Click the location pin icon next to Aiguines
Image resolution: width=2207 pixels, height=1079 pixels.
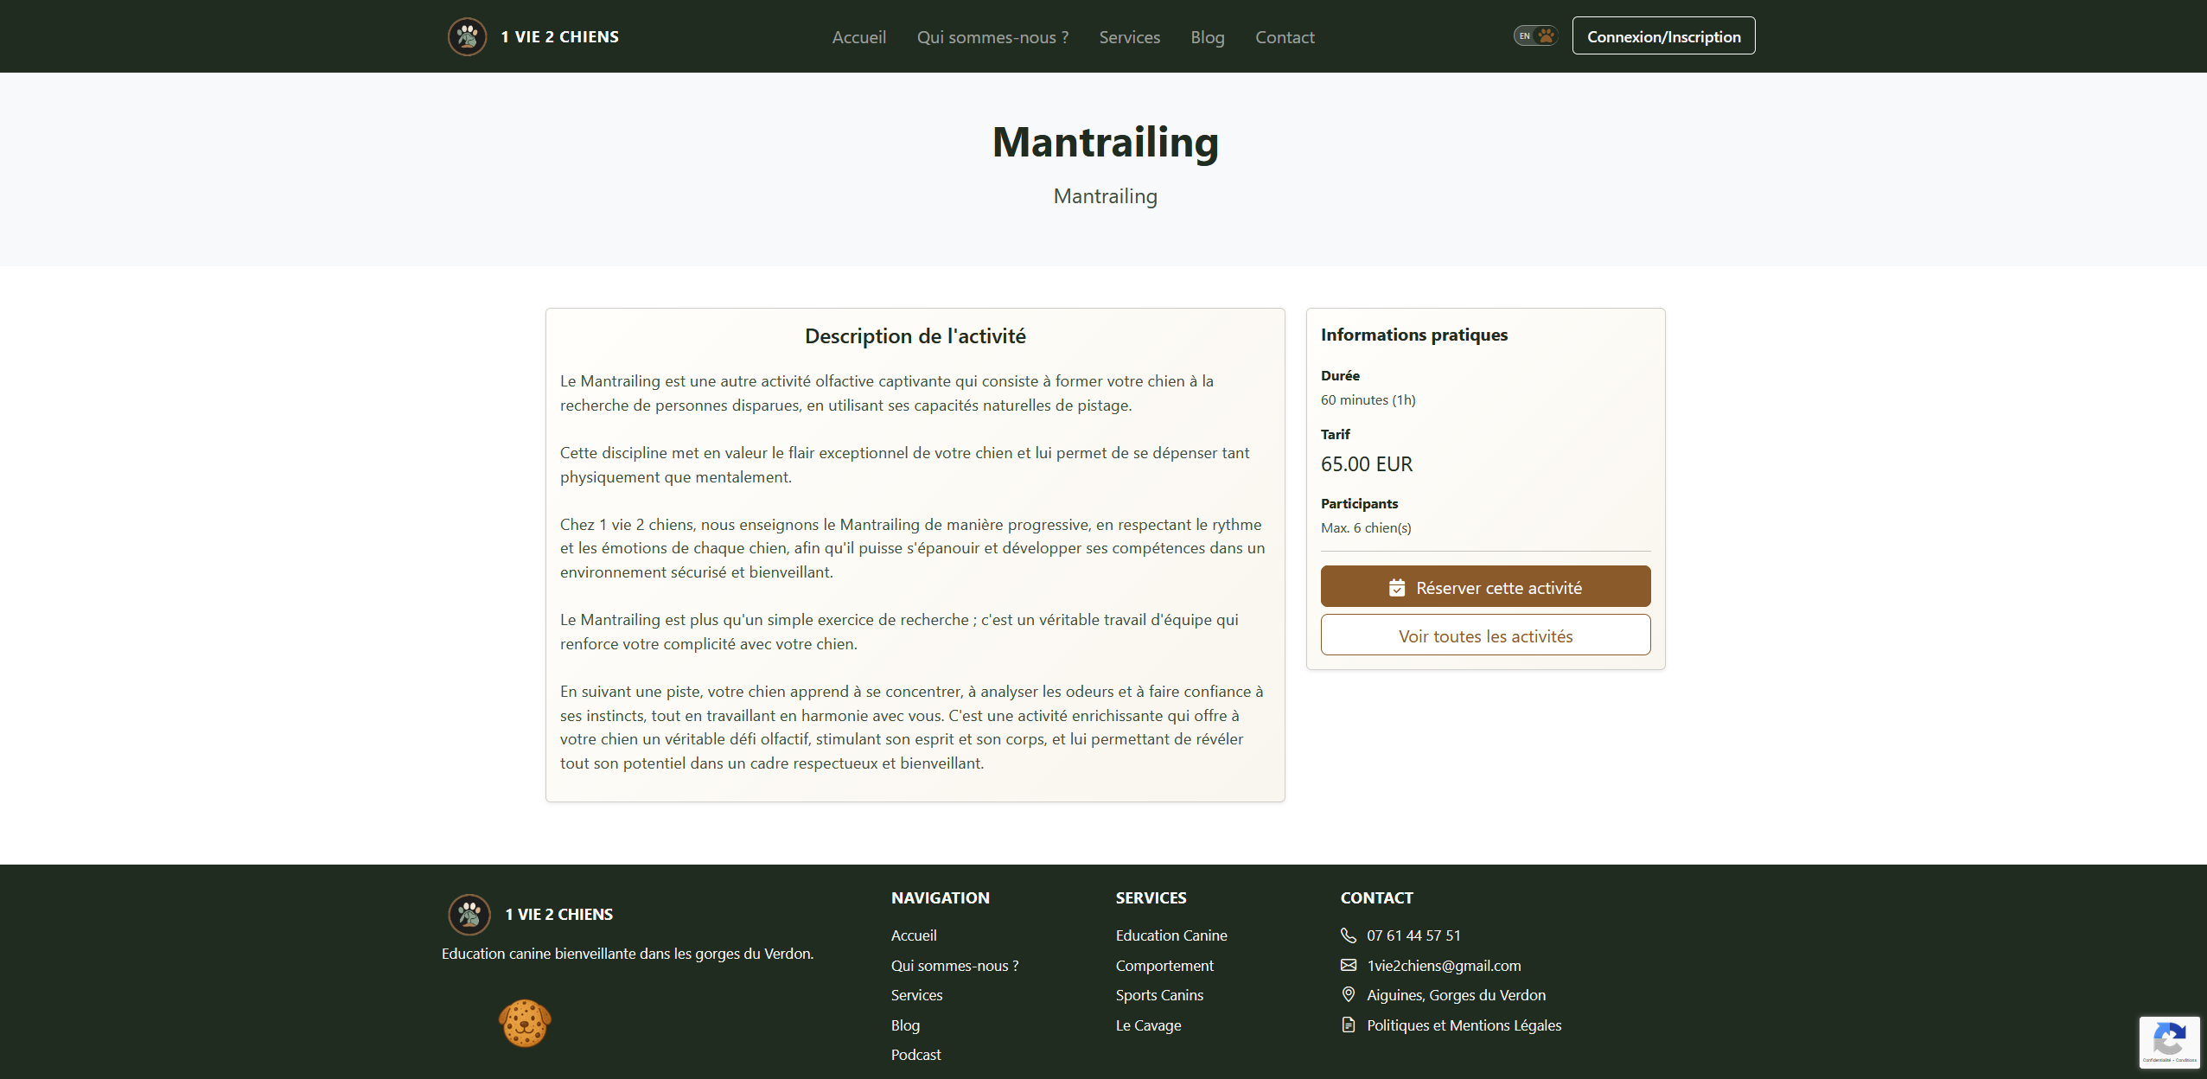tap(1349, 995)
